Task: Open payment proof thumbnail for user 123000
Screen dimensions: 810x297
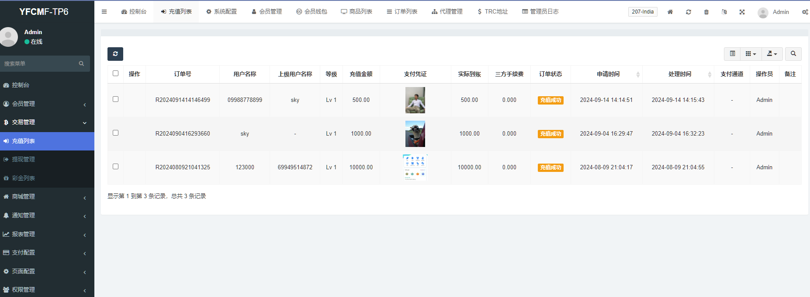Action: tap(415, 168)
